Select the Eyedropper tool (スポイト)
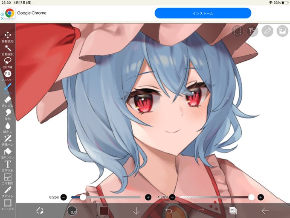 coord(8,192)
